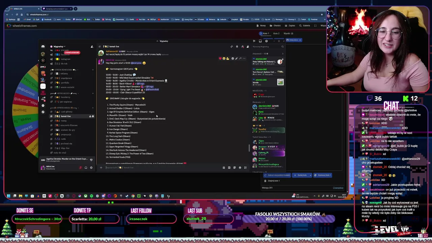The height and width of the screenshot is (243, 432).
Task: Switch to Koło 2 tab
Action: pos(276,33)
